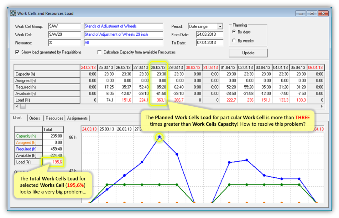Click the Load value 236 for 02.04.13

(246, 100)
